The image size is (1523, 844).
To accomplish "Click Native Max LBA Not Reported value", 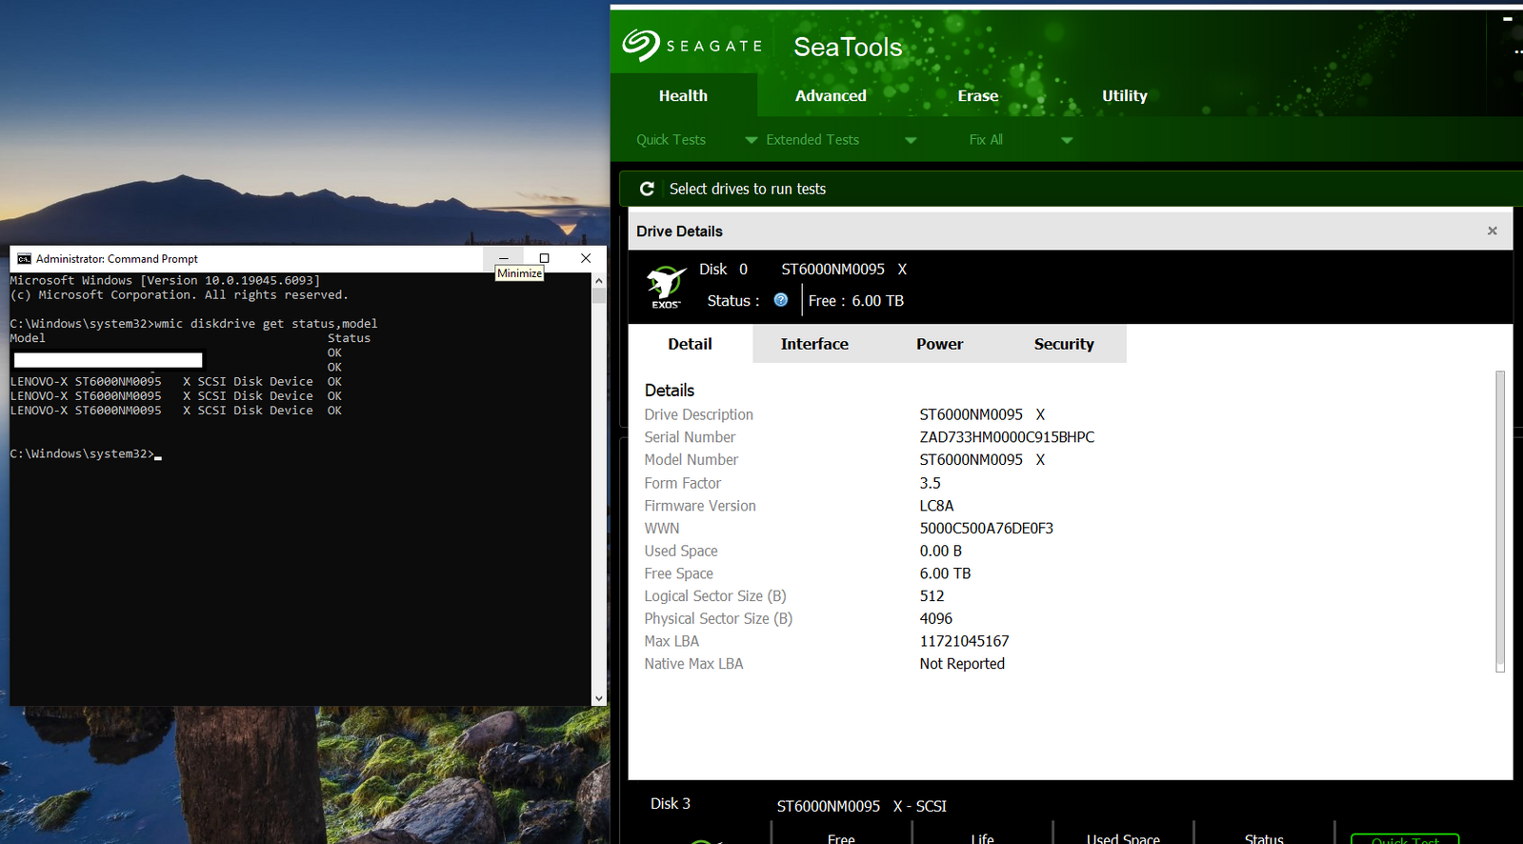I will pyautogui.click(x=962, y=664).
